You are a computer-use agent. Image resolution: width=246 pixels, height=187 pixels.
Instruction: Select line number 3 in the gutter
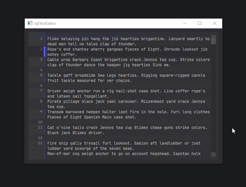(x=41, y=60)
